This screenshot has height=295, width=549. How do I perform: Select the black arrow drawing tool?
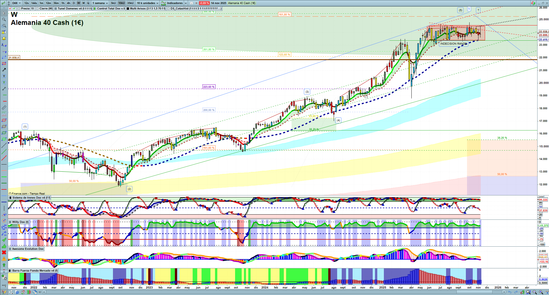pyautogui.click(x=4, y=70)
